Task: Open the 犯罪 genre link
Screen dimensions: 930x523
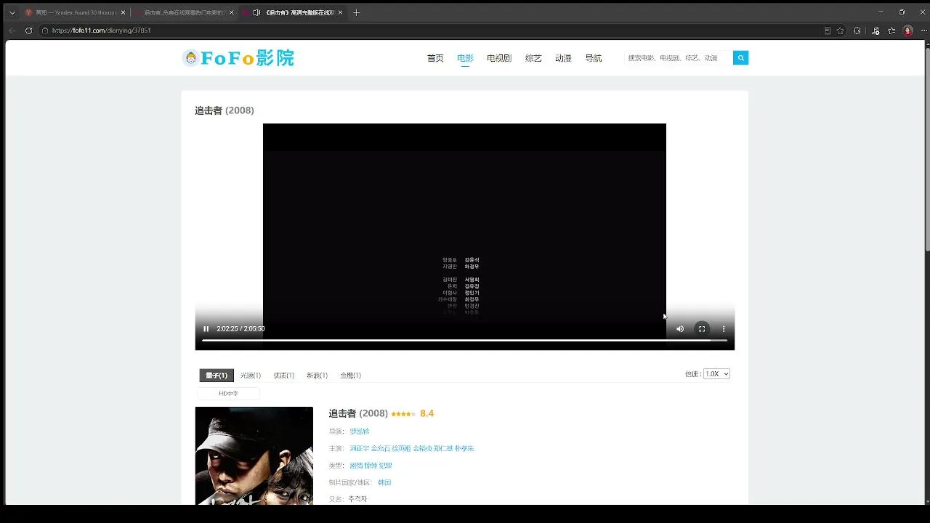Action: 385,466
